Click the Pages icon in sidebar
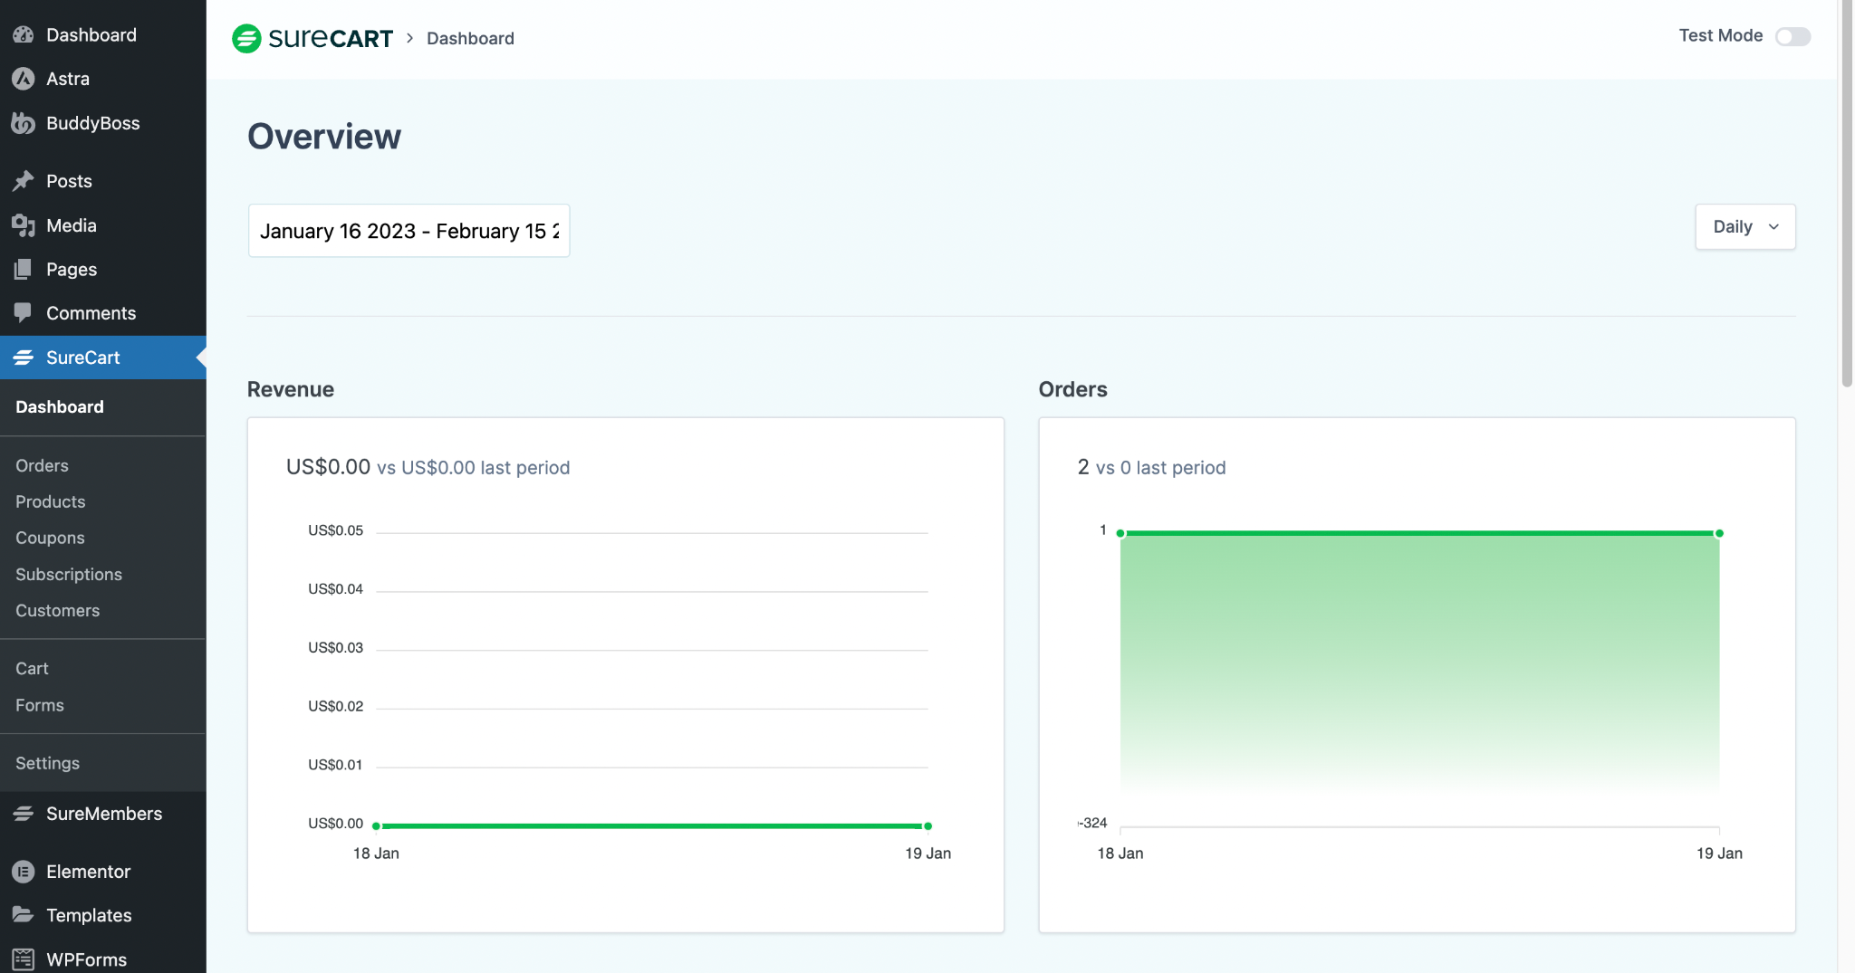The width and height of the screenshot is (1855, 973). tap(24, 269)
